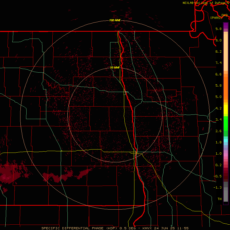Select the bright yellow color scale segment
The width and height of the screenshot is (230, 230).
226,109
